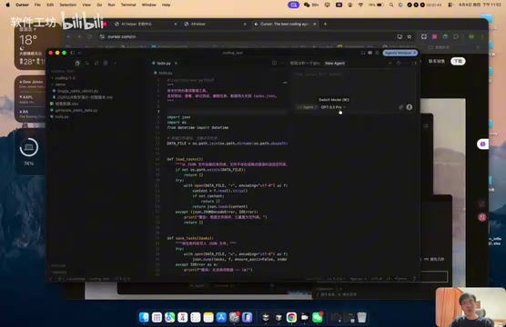Open the Python language mode in status bar
Image resolution: width=506 pixels, height=327 pixels.
[x=401, y=279]
